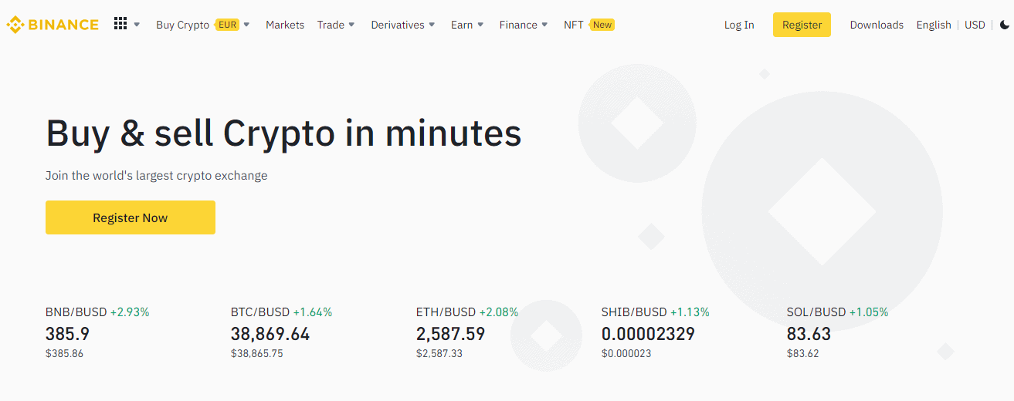
Task: Click the +1.64% change for BTC
Action: tap(313, 312)
